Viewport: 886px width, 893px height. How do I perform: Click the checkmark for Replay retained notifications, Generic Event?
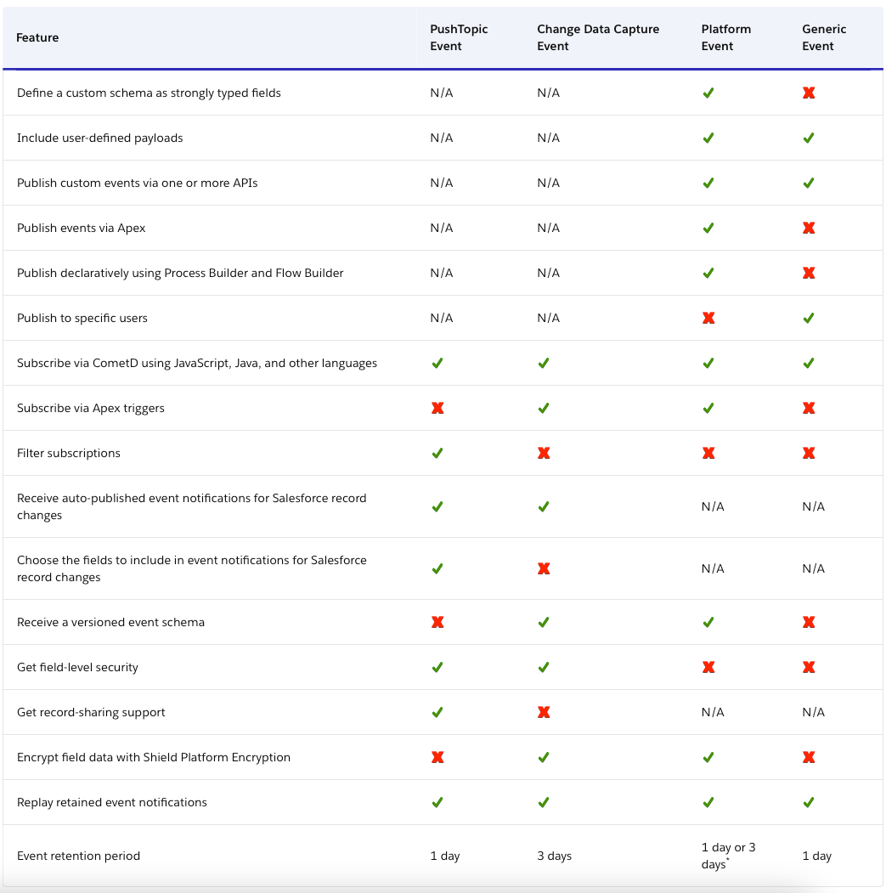click(808, 802)
